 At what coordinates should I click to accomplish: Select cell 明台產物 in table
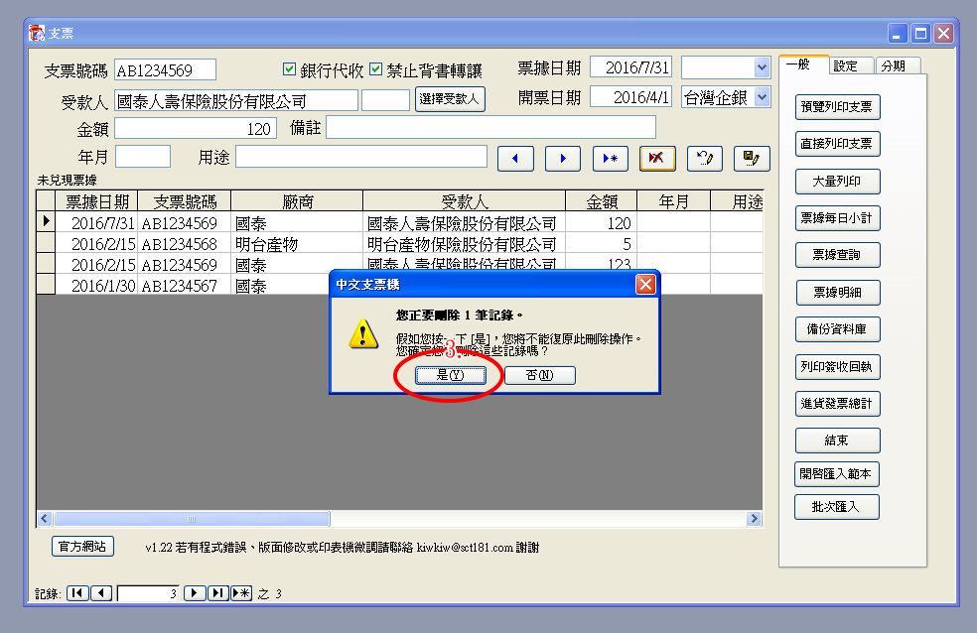[x=297, y=243]
